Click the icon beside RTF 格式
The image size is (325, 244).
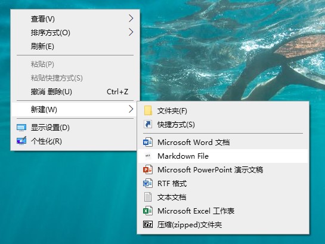coord(148,184)
